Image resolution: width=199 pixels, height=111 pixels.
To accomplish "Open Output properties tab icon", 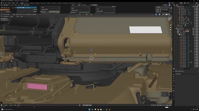I will tap(174, 76).
